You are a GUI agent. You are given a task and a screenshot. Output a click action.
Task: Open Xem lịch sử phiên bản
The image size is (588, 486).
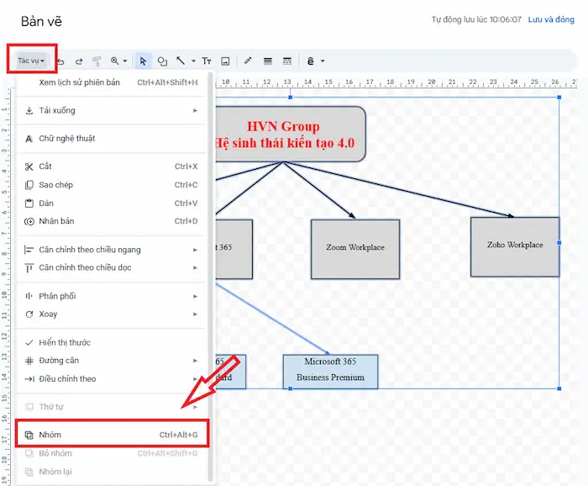coord(111,82)
